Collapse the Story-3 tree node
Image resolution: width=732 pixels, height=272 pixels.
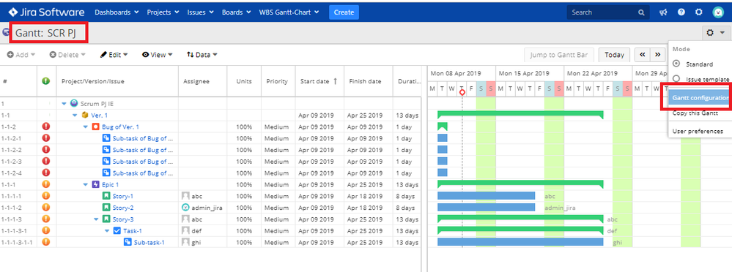[96, 219]
